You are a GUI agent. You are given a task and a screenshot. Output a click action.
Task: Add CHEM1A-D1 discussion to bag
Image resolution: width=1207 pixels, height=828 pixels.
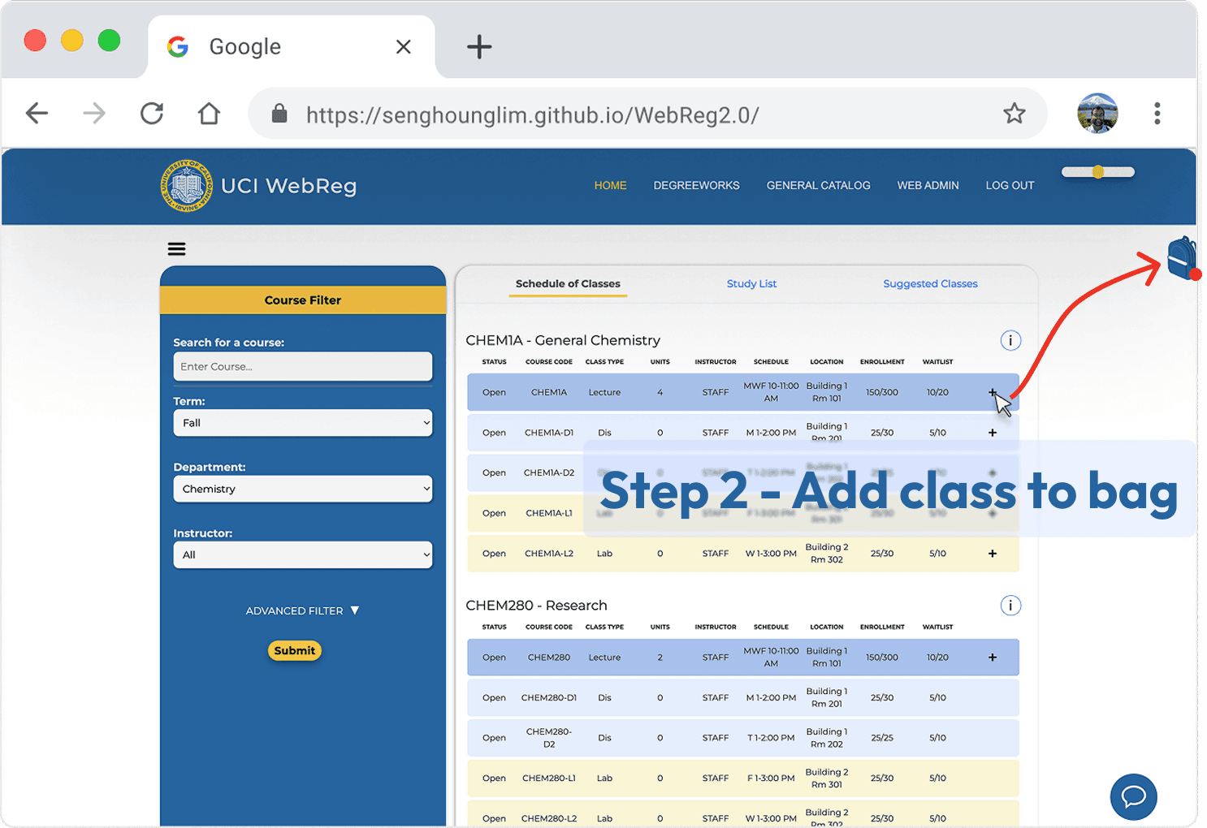tap(993, 433)
